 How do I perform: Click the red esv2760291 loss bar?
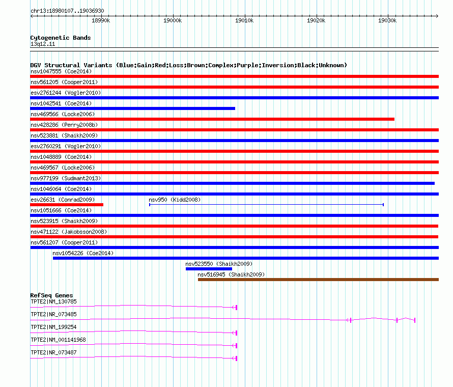tap(234, 151)
